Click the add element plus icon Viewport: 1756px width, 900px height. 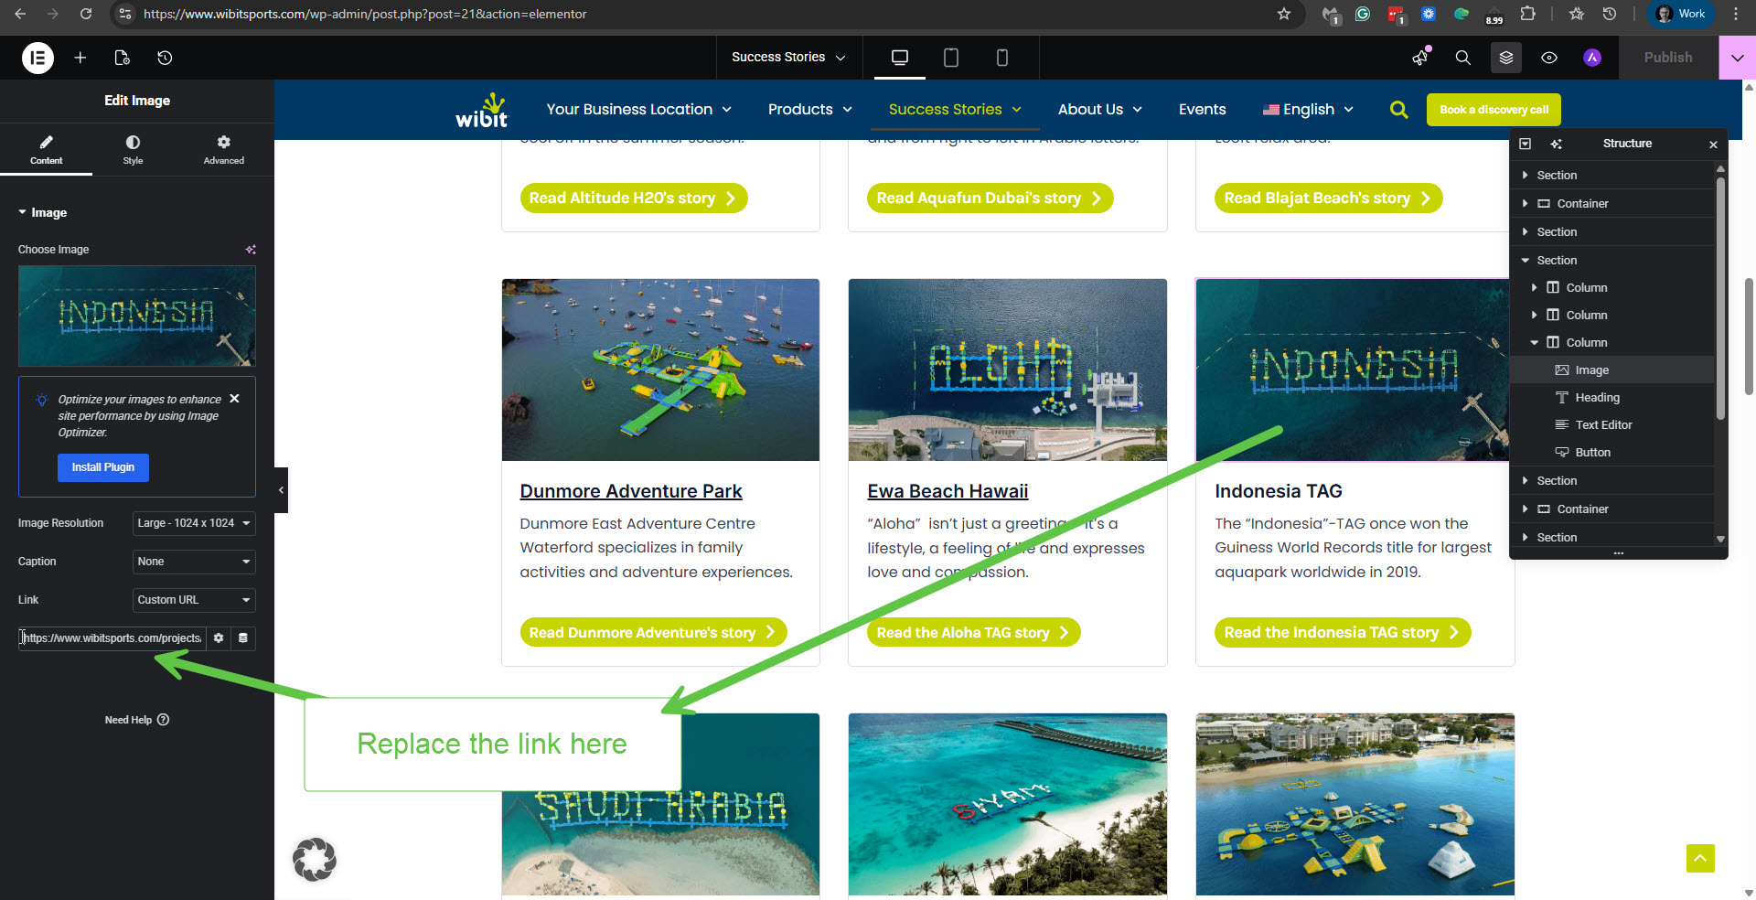coord(80,58)
